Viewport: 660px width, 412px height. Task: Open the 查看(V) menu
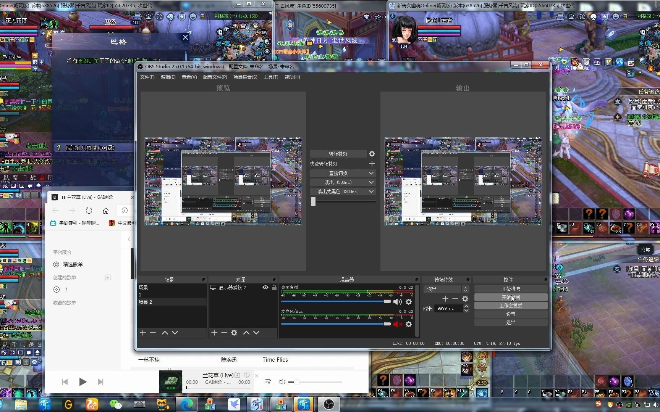point(189,77)
